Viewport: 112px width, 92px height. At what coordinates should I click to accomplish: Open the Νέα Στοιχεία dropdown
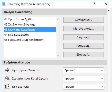[84, 87]
